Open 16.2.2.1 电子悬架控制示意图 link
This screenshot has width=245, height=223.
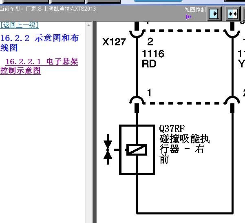click(39, 66)
